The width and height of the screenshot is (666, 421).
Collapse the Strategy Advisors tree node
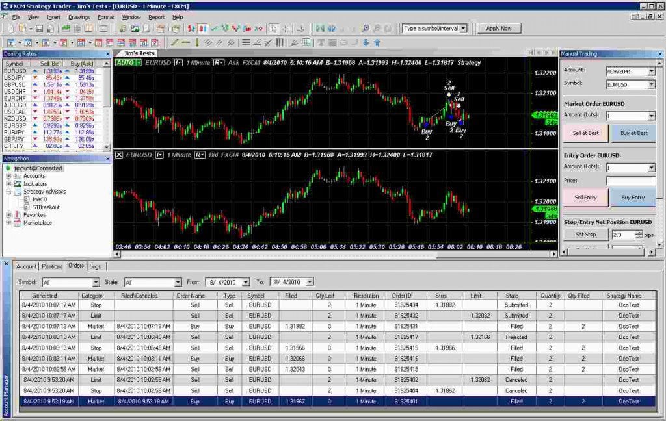tap(8, 192)
